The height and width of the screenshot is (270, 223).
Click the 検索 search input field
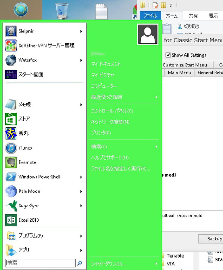coord(40,263)
